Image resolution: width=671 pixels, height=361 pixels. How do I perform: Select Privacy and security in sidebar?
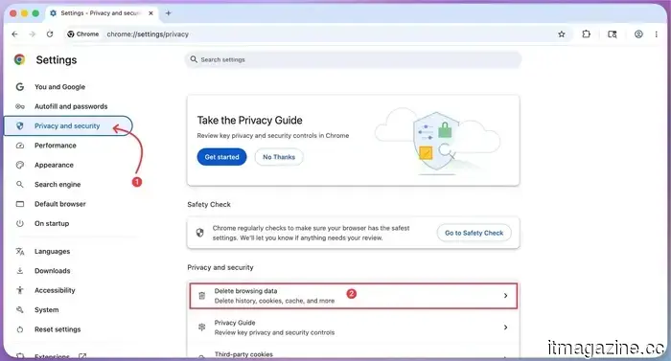click(x=68, y=125)
